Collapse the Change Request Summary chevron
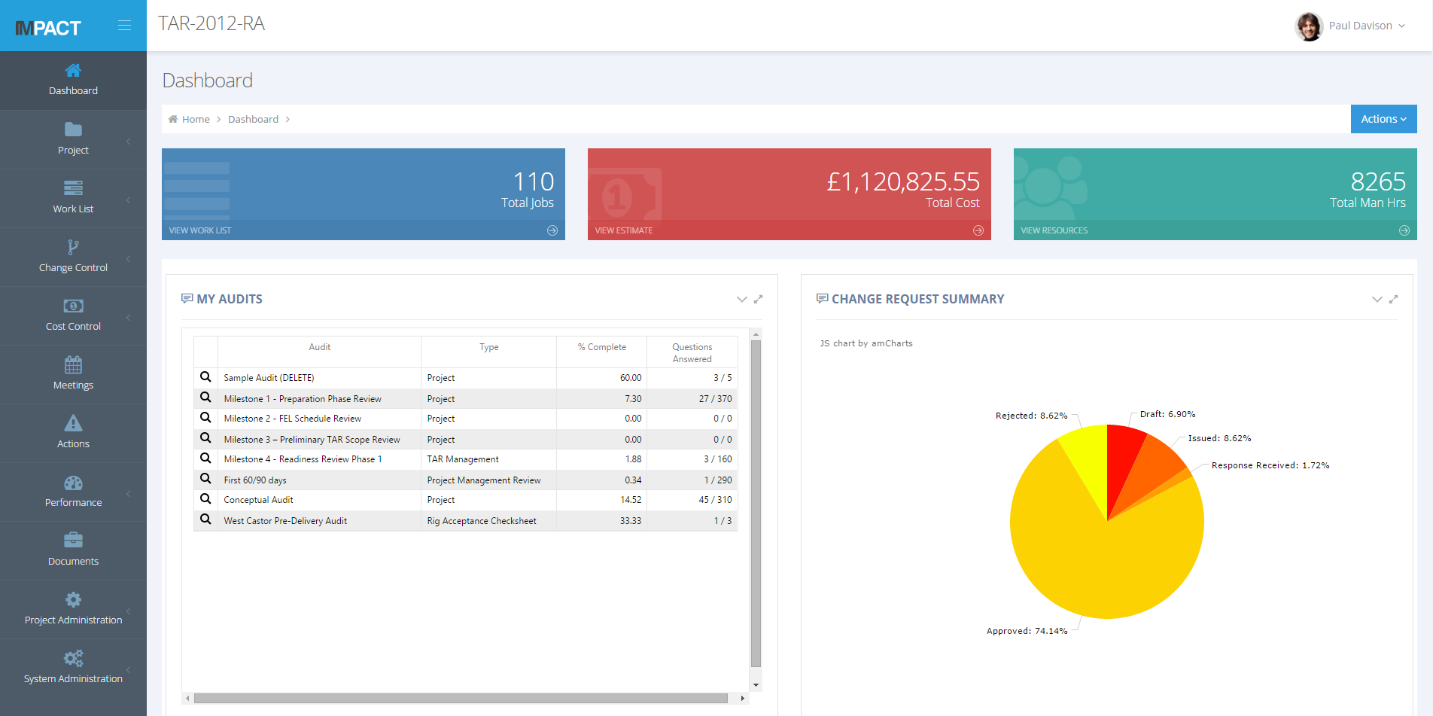The width and height of the screenshot is (1433, 716). tap(1377, 299)
